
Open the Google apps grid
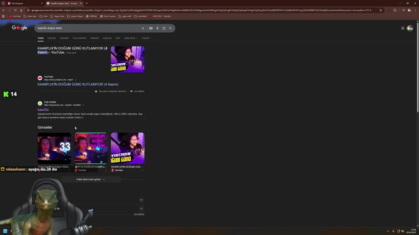pos(403,28)
